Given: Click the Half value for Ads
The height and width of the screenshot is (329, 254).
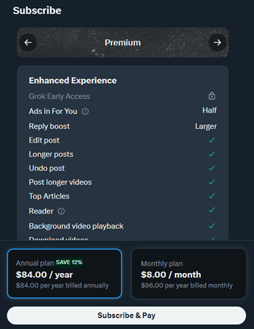Looking at the screenshot, I should (210, 111).
